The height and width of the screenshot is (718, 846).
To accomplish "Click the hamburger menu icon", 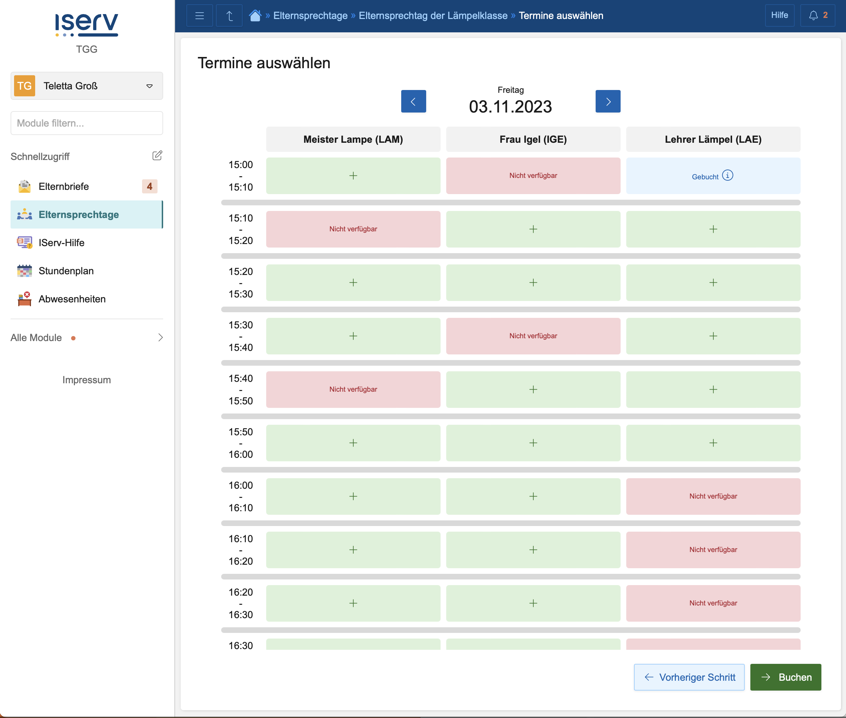I will (x=199, y=15).
